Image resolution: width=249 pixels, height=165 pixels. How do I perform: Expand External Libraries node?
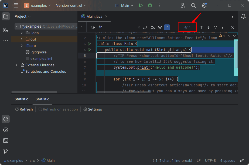17,65
